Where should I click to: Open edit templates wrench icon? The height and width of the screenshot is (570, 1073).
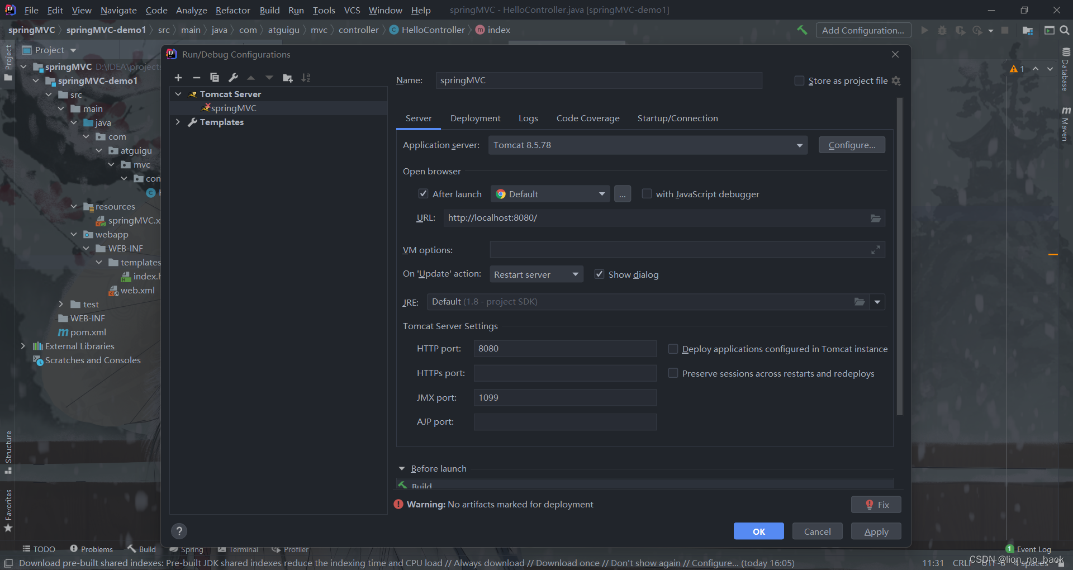(233, 78)
